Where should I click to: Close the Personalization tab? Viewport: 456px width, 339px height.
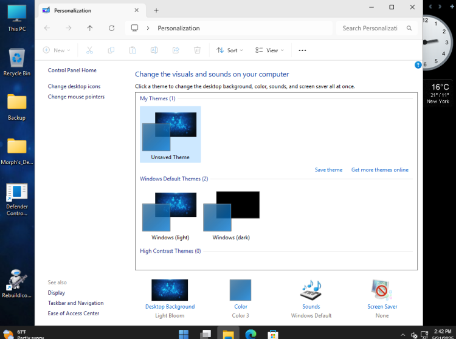point(136,10)
